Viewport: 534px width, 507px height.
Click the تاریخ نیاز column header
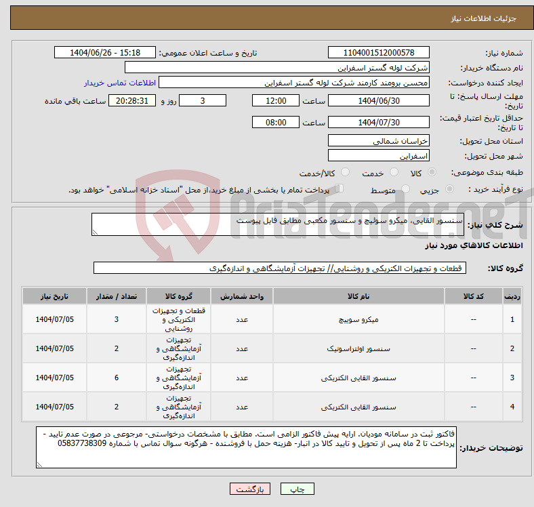point(54,296)
